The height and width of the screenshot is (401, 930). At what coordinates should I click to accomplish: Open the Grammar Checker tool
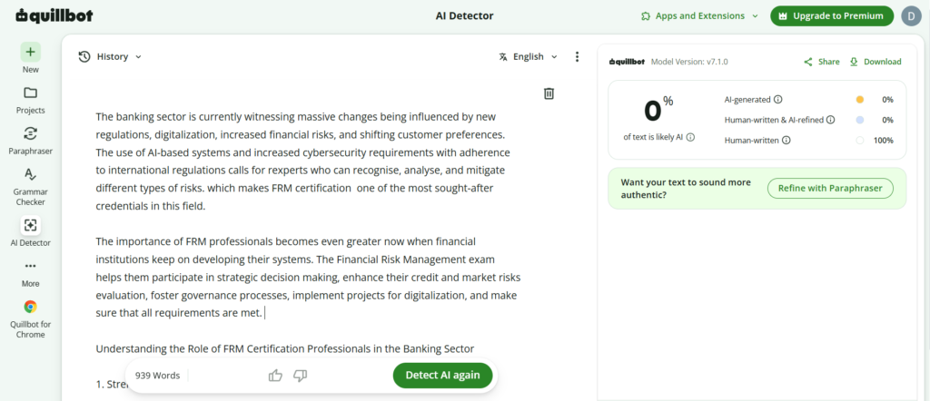coord(30,174)
